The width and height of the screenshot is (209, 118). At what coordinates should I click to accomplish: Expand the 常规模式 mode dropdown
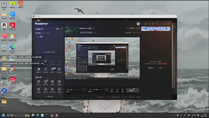tap(39, 29)
